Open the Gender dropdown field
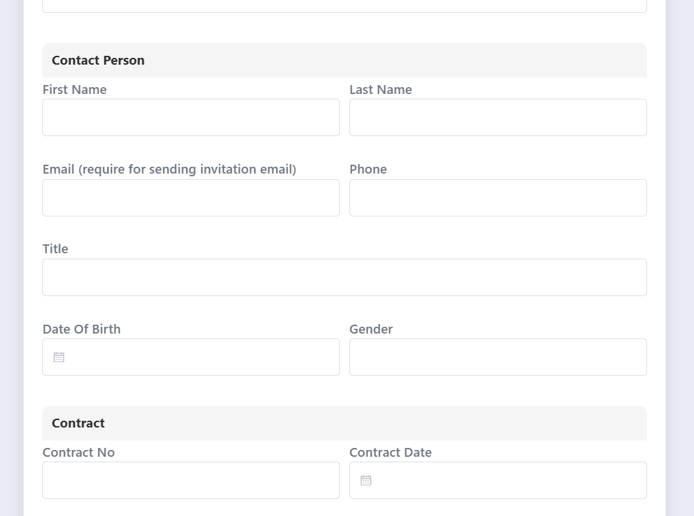Viewport: 694px width, 516px height. click(498, 357)
